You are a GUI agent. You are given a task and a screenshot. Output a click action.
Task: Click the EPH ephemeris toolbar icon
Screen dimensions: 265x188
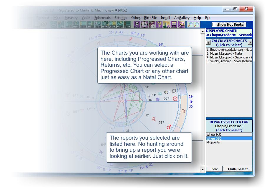coord(127,24)
